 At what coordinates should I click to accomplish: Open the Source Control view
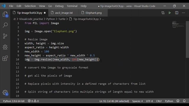5,36
